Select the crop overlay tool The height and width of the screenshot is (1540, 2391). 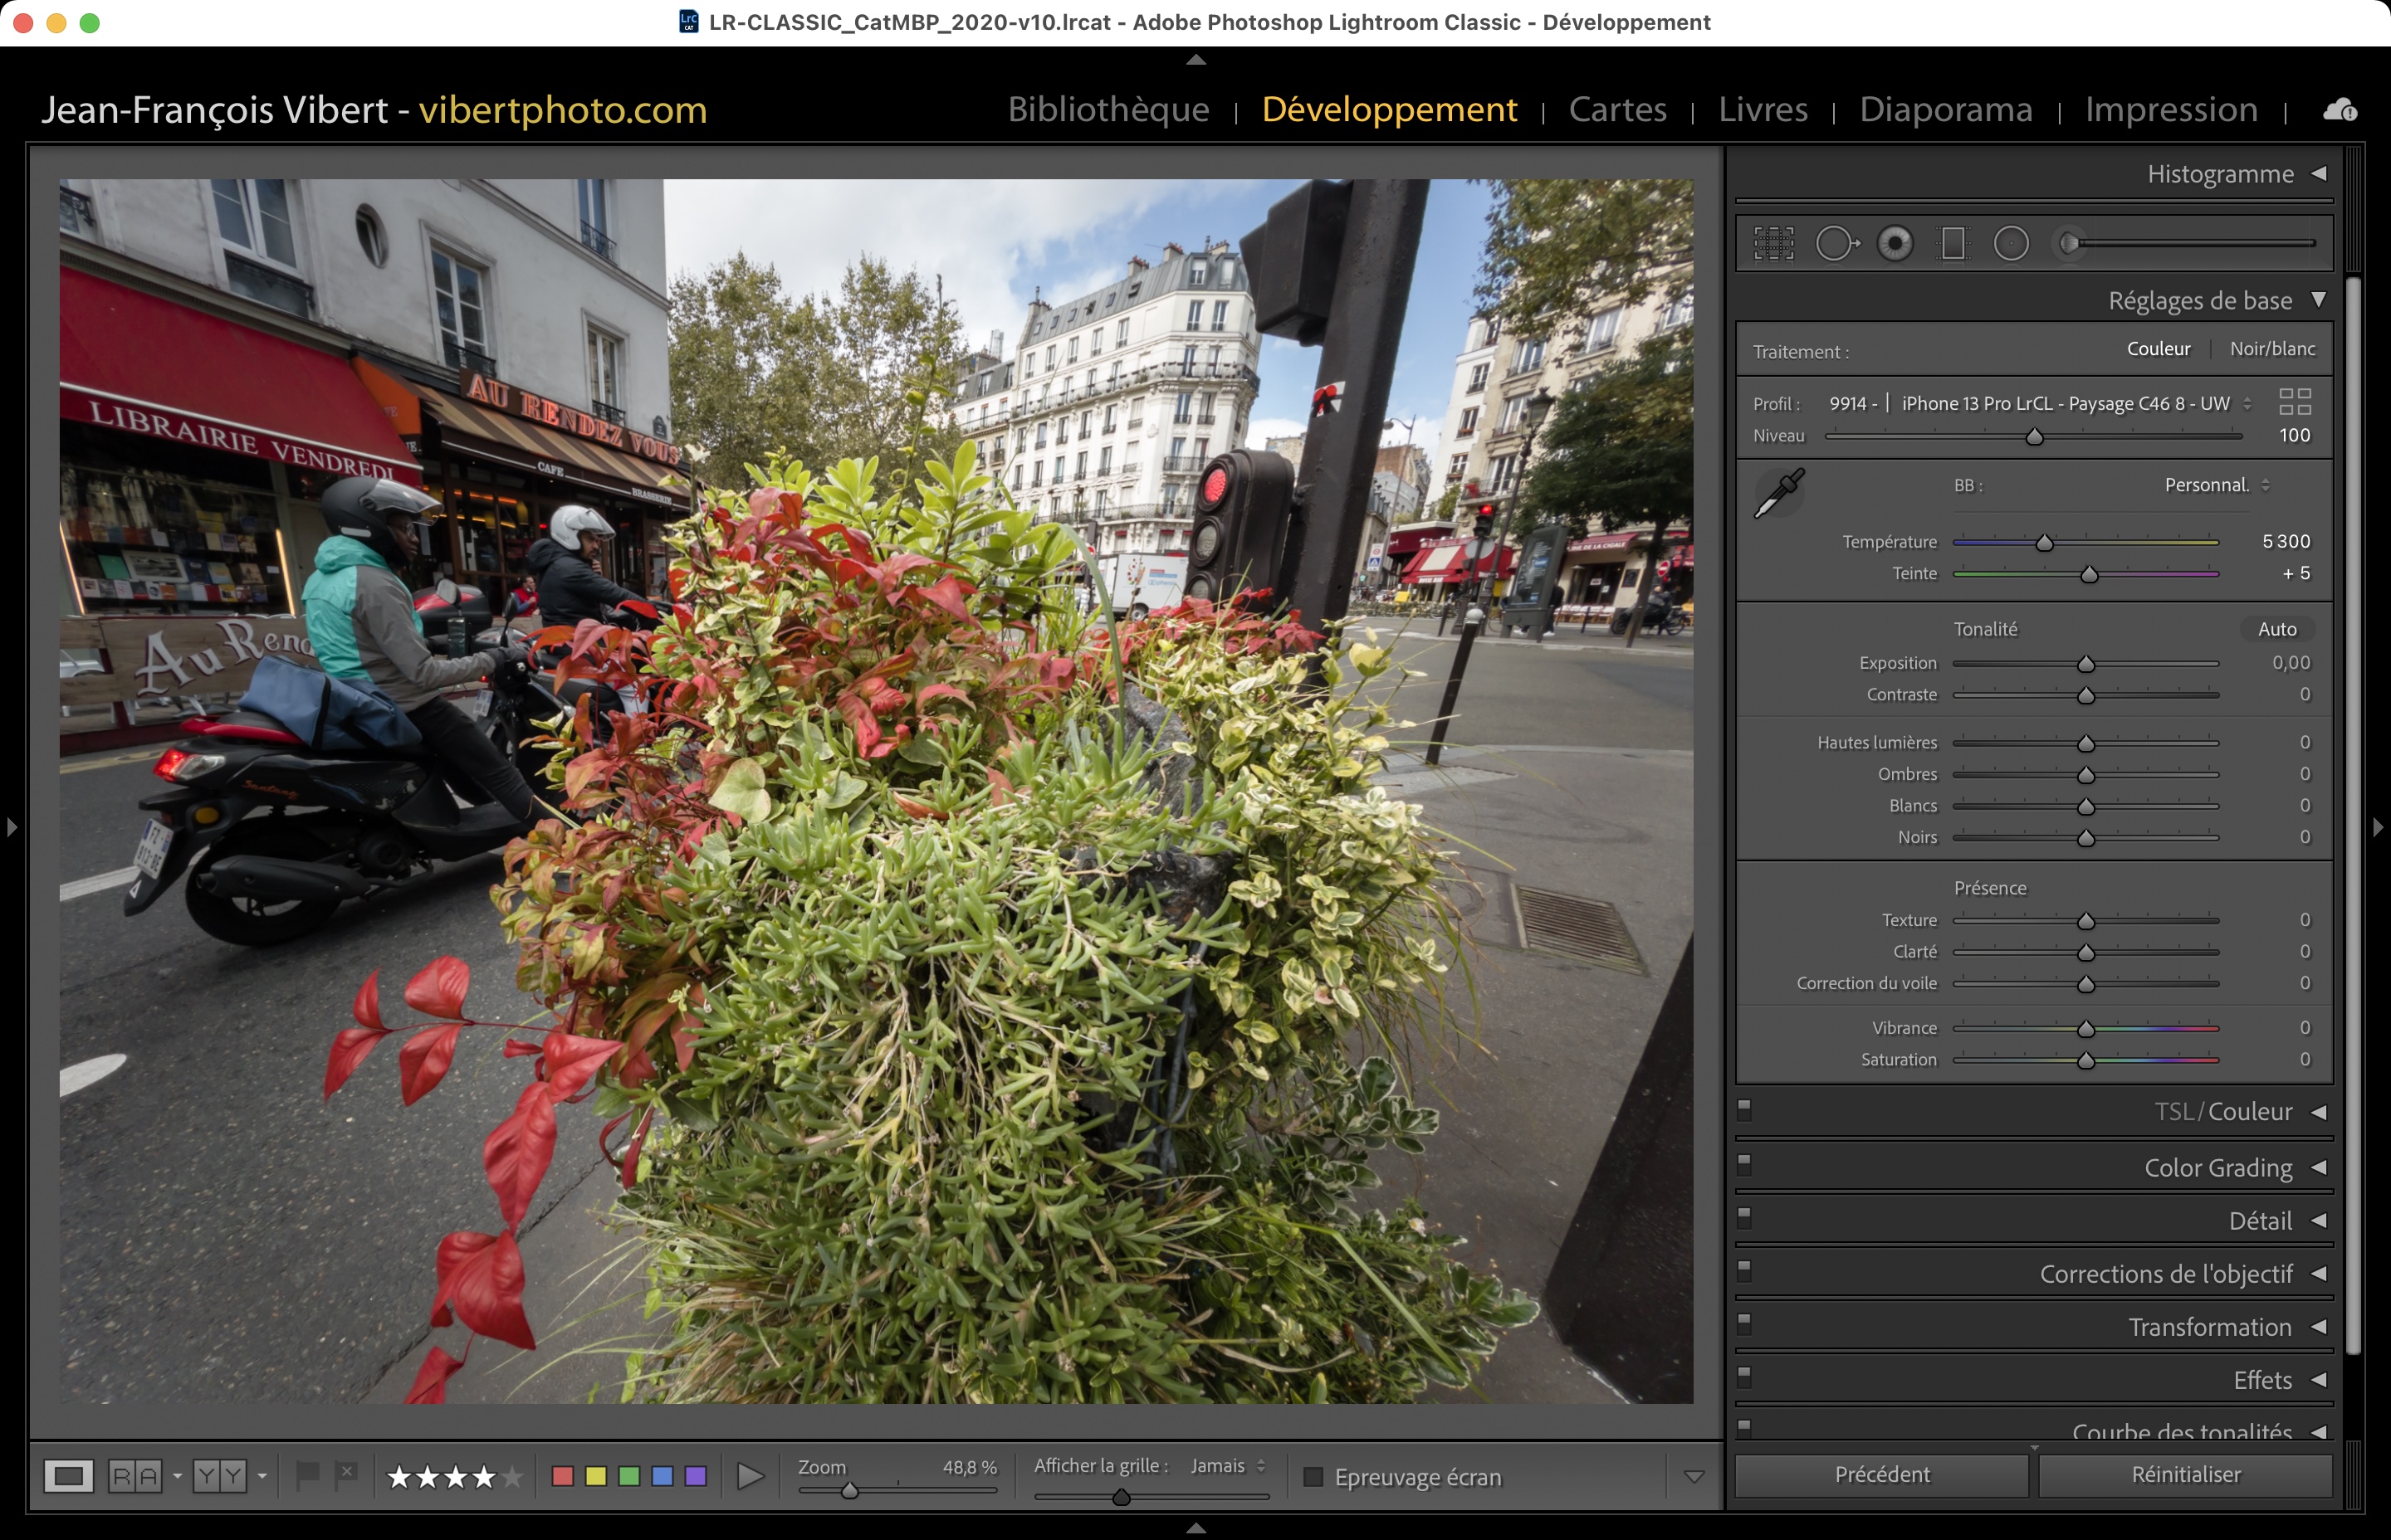pos(1772,243)
